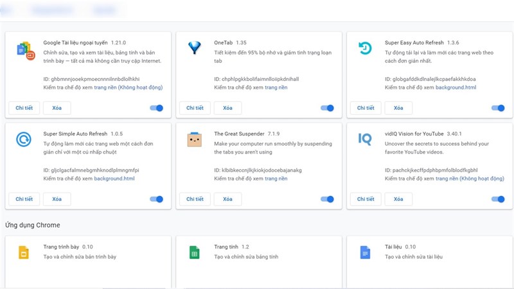Open vidIQ trang nền (Không hoạt động) link
514x289 pixels.
pos(470,179)
